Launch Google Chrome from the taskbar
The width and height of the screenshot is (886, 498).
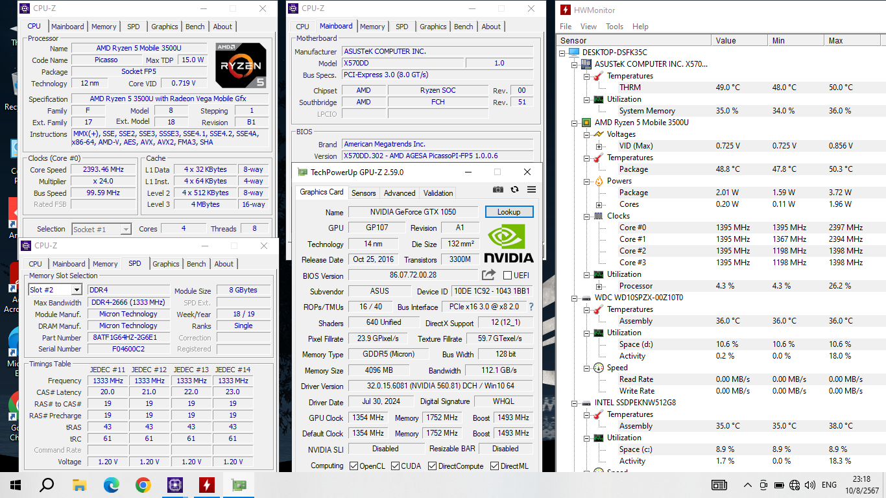[143, 484]
